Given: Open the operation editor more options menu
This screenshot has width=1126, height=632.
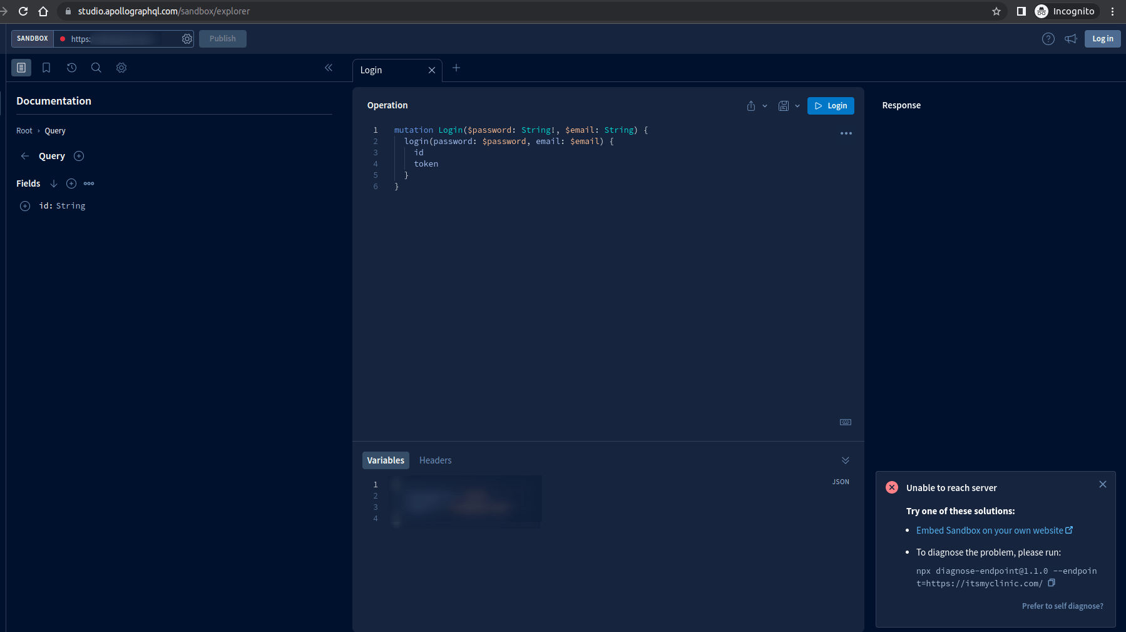Looking at the screenshot, I should pos(846,133).
